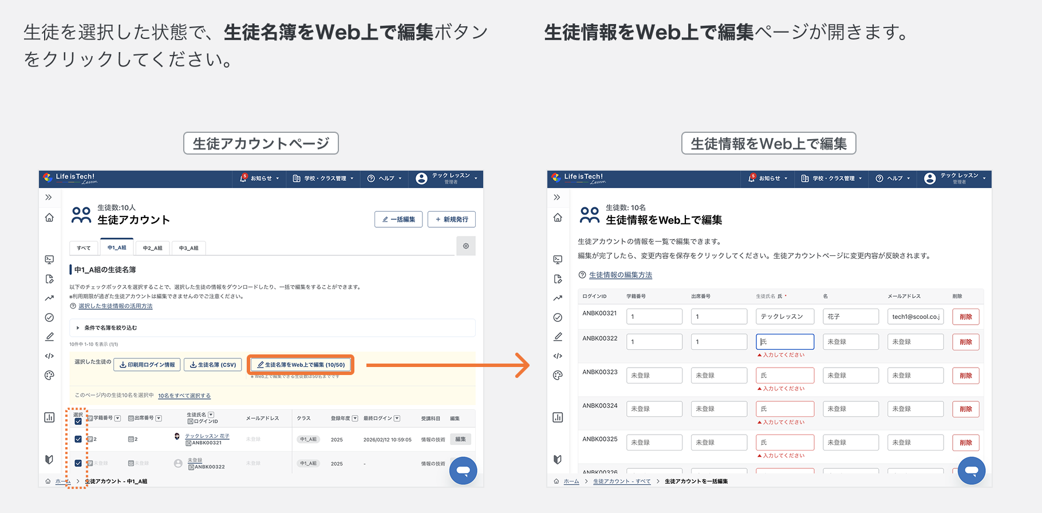The width and height of the screenshot is (1042, 513).
Task: Click the 生徒名簿をWeb上で編集 (10/50) button
Action: pyautogui.click(x=301, y=365)
